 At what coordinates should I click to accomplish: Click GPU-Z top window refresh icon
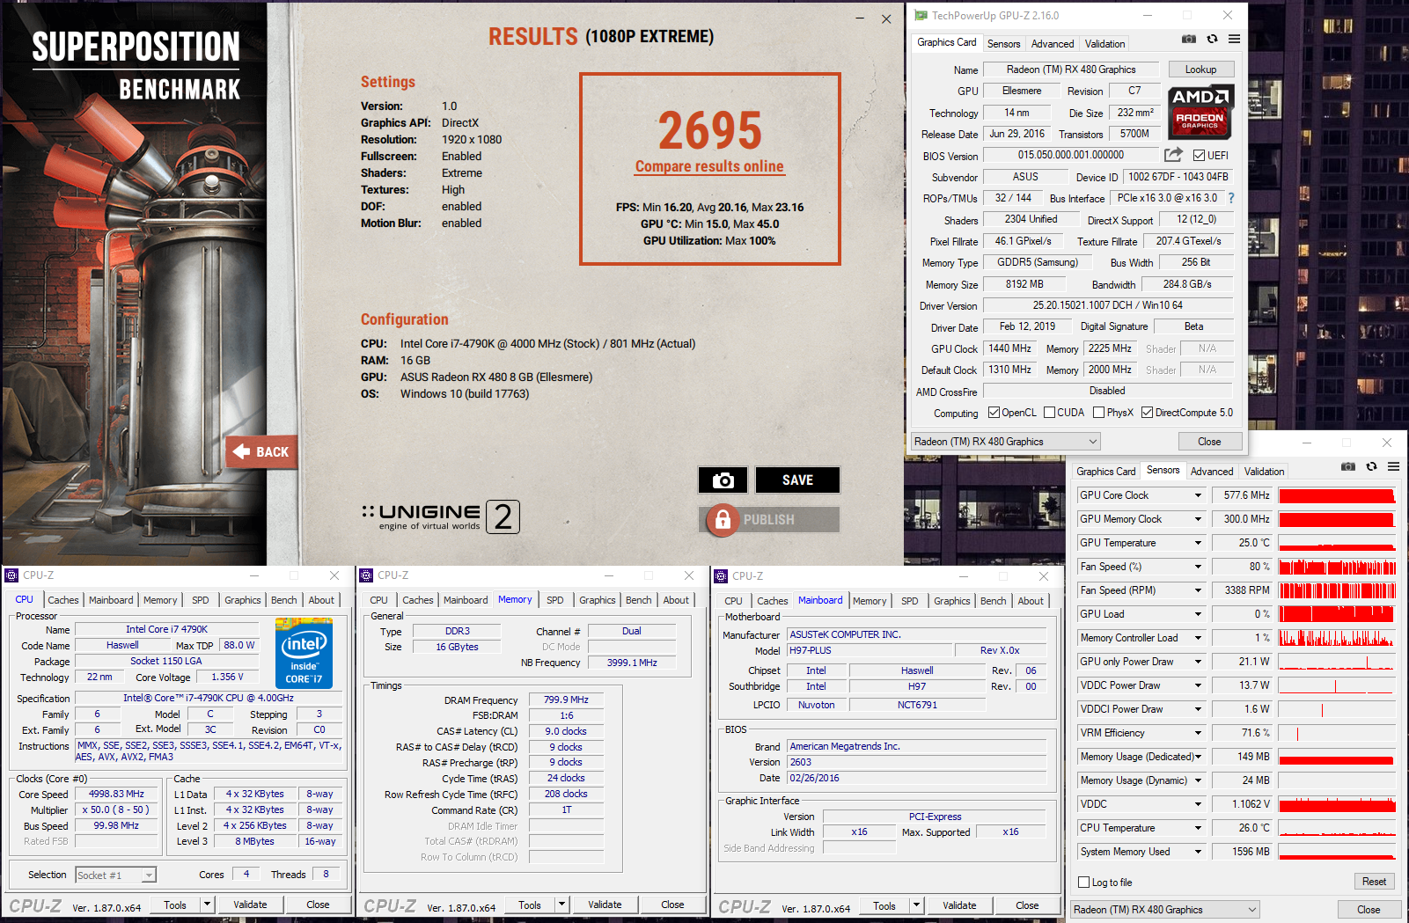point(1212,39)
